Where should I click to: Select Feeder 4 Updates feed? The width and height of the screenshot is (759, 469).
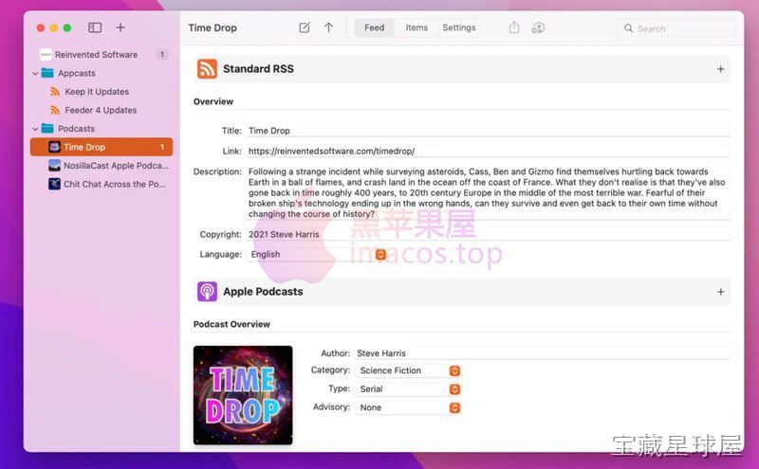coord(102,110)
